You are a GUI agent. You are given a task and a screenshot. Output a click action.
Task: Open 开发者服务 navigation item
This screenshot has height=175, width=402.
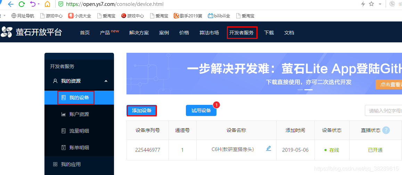click(241, 33)
